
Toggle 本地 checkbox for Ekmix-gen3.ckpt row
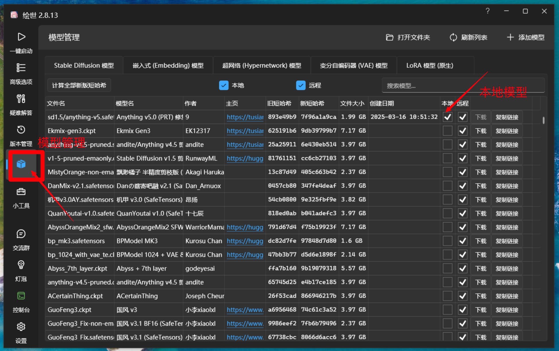(x=447, y=131)
